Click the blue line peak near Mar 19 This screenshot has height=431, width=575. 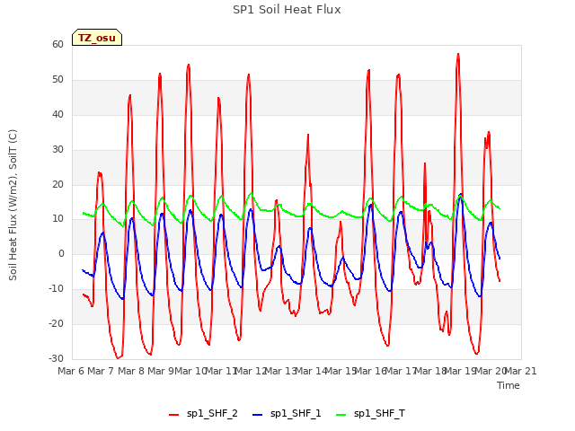tap(461, 194)
